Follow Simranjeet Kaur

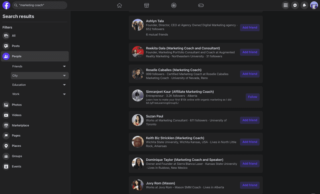(252, 97)
